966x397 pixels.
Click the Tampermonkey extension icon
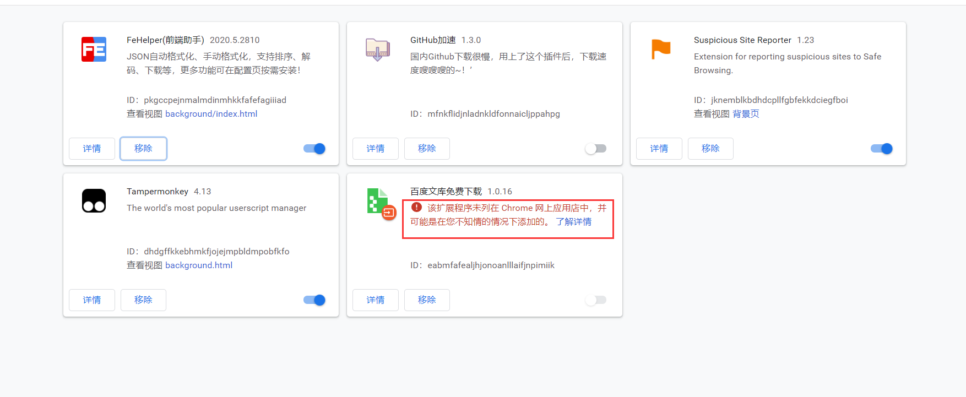(x=94, y=201)
